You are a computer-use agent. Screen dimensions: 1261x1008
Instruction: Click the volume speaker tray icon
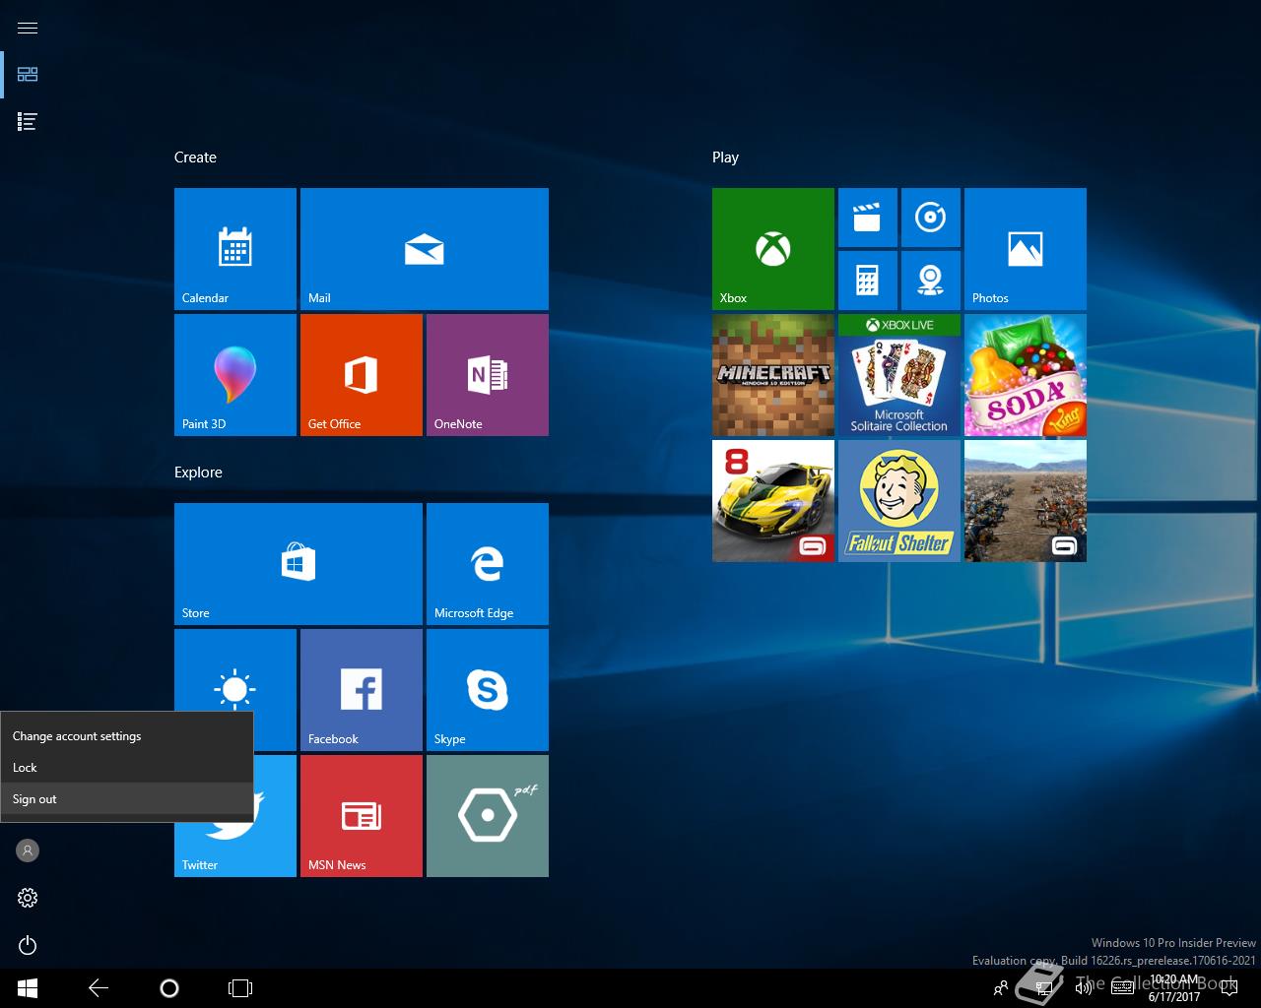point(1084,988)
